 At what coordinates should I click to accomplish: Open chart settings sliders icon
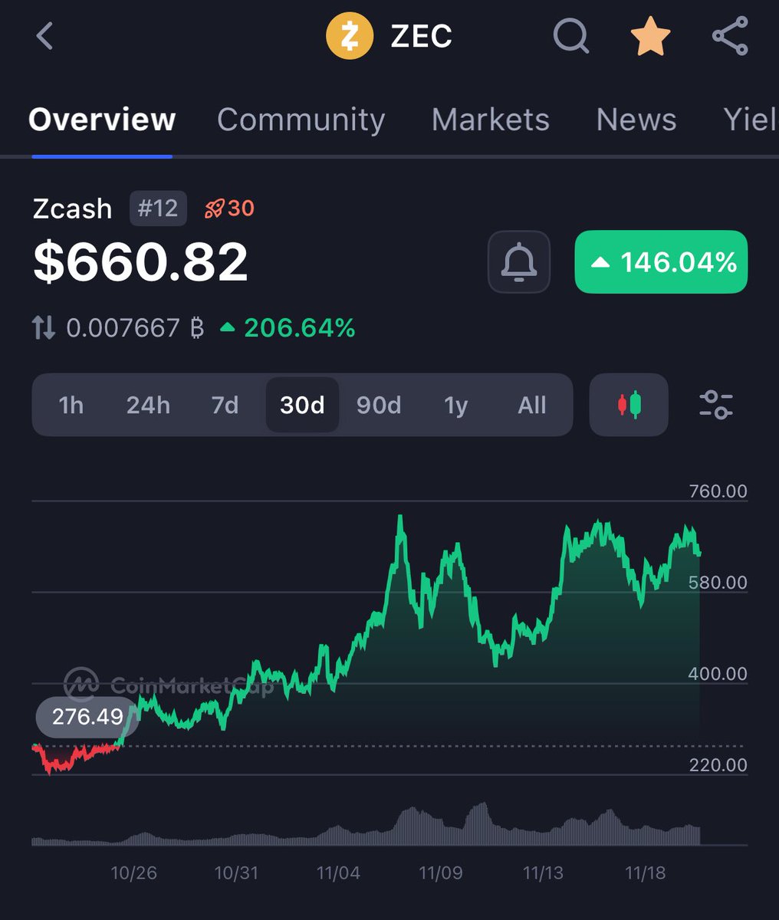tap(716, 405)
